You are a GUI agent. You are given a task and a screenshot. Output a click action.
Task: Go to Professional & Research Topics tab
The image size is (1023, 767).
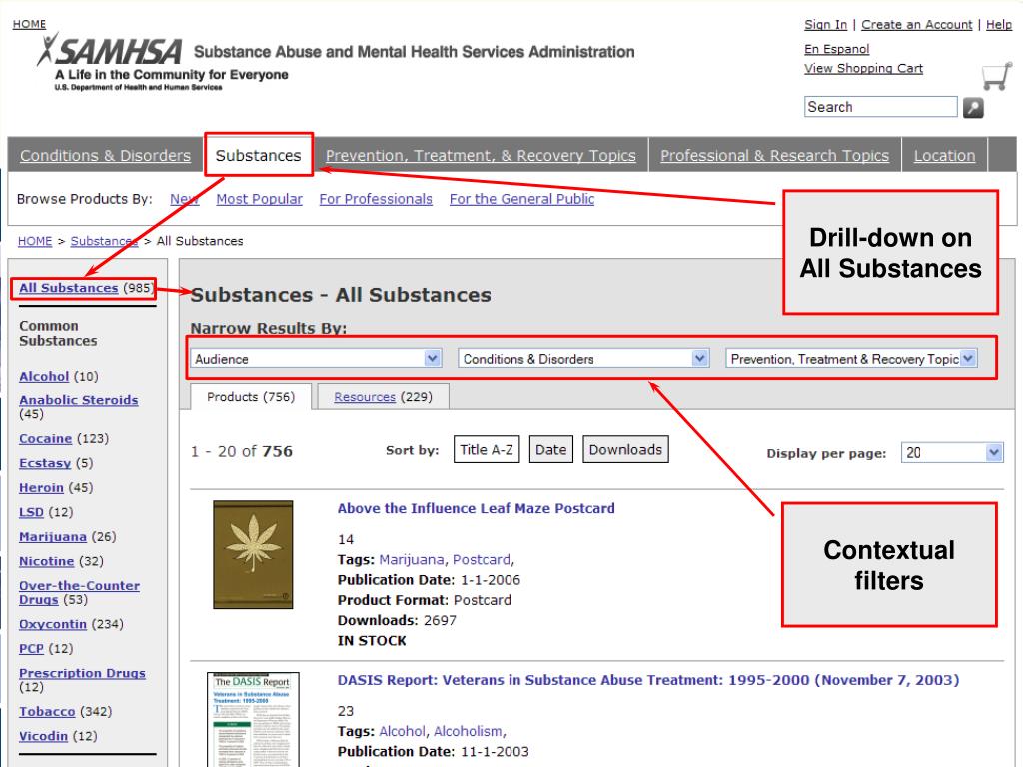coord(774,155)
